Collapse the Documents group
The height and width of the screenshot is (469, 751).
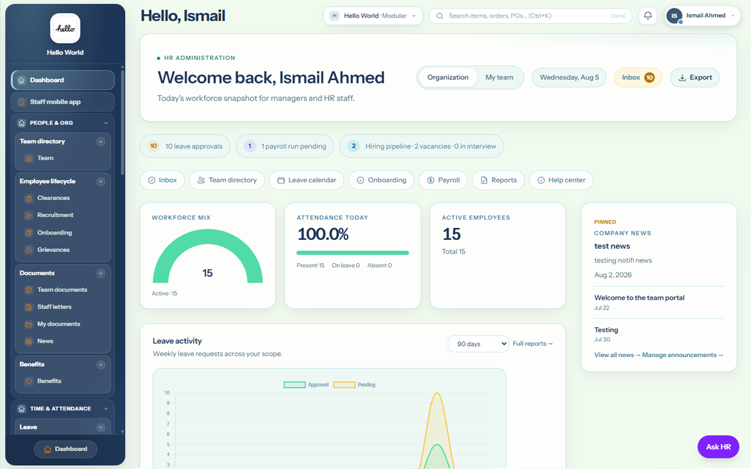point(100,274)
